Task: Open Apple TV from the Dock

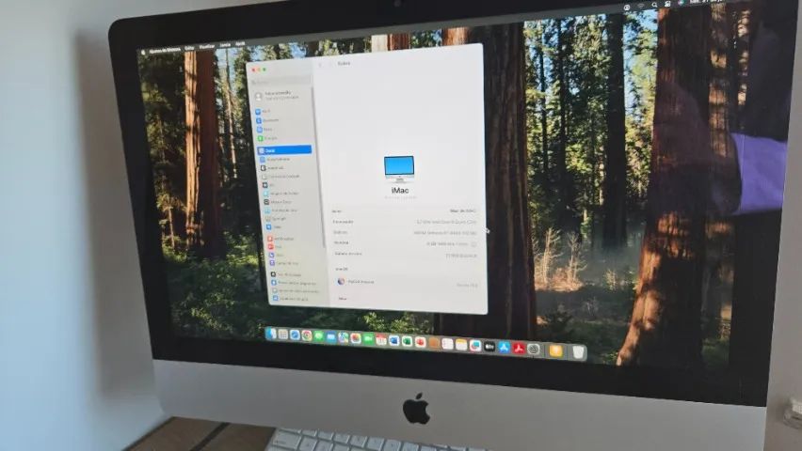Action: tap(489, 347)
